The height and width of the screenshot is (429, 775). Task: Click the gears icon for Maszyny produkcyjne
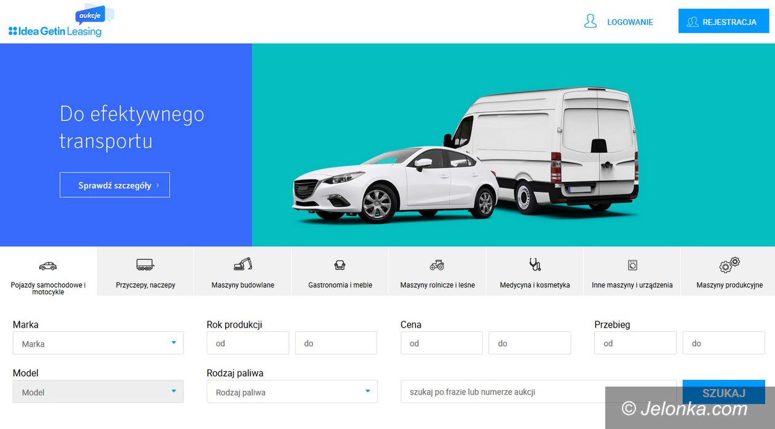(x=729, y=265)
